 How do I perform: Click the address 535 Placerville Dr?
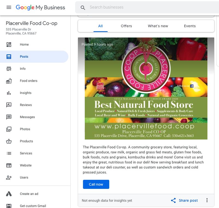(x=18, y=30)
